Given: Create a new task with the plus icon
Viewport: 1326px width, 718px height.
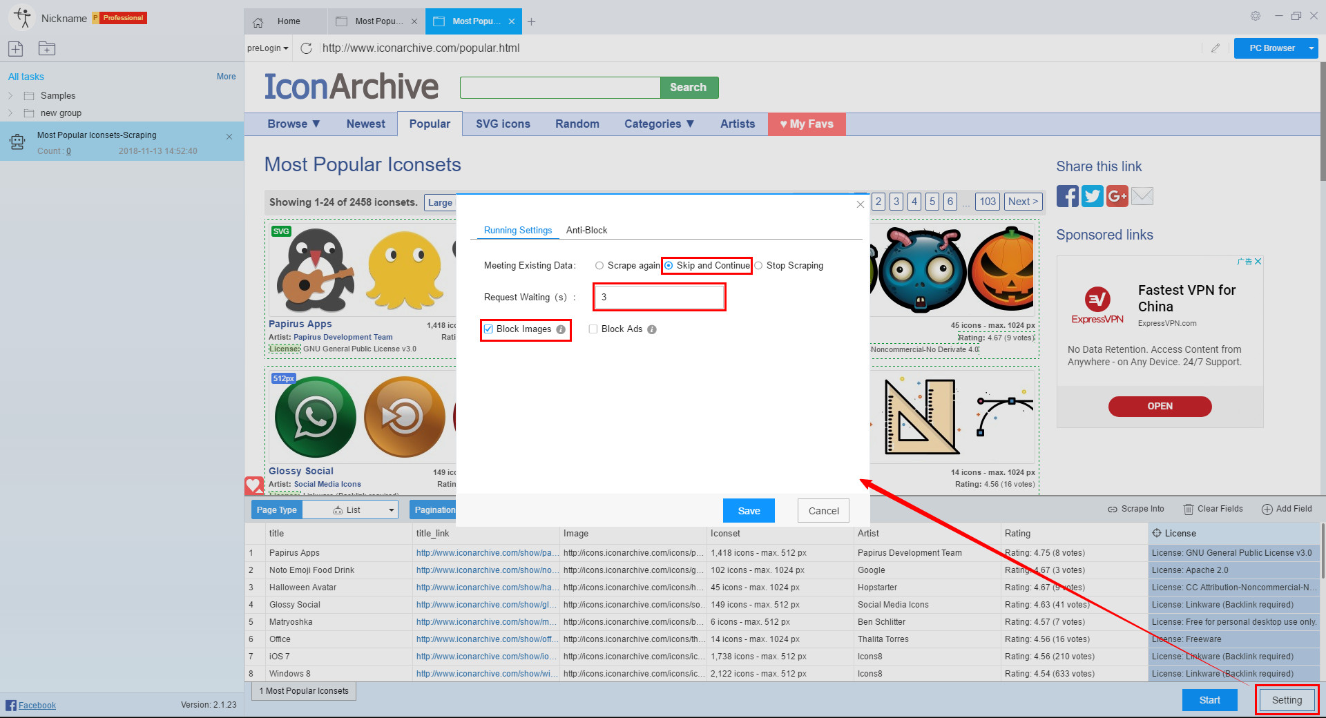Looking at the screenshot, I should (15, 48).
